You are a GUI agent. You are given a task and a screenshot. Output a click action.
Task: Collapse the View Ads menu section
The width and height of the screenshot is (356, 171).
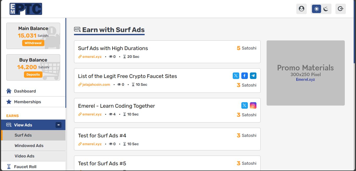tap(59, 125)
